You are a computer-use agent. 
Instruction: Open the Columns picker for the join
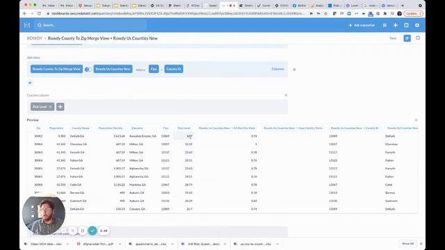click(277, 69)
